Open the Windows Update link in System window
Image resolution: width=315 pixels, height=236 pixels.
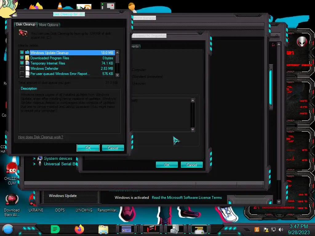pos(63,196)
